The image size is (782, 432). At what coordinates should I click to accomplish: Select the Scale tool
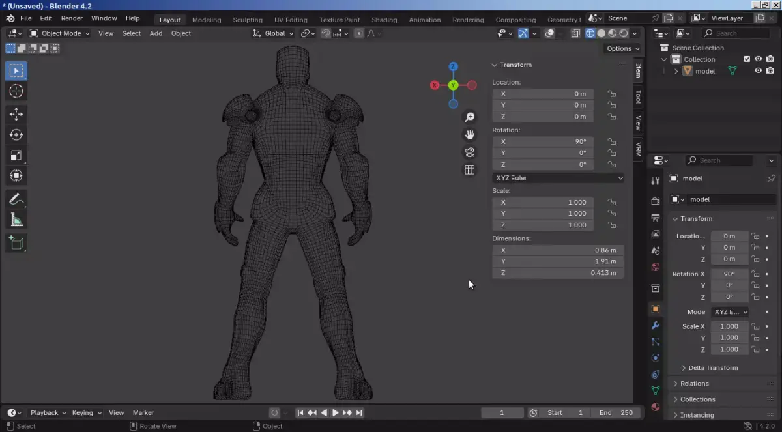[x=16, y=155]
